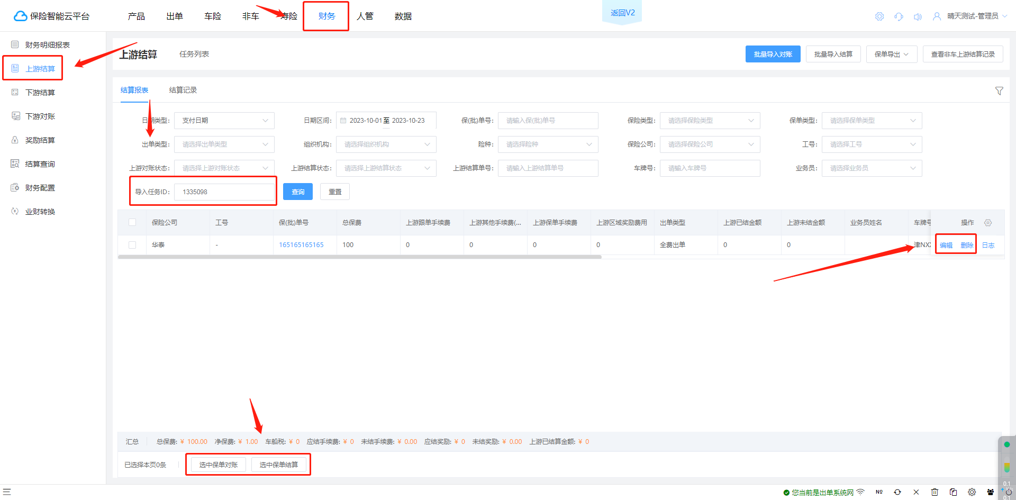Open the 保单类型 dropdown
The height and width of the screenshot is (500, 1016).
(x=872, y=121)
